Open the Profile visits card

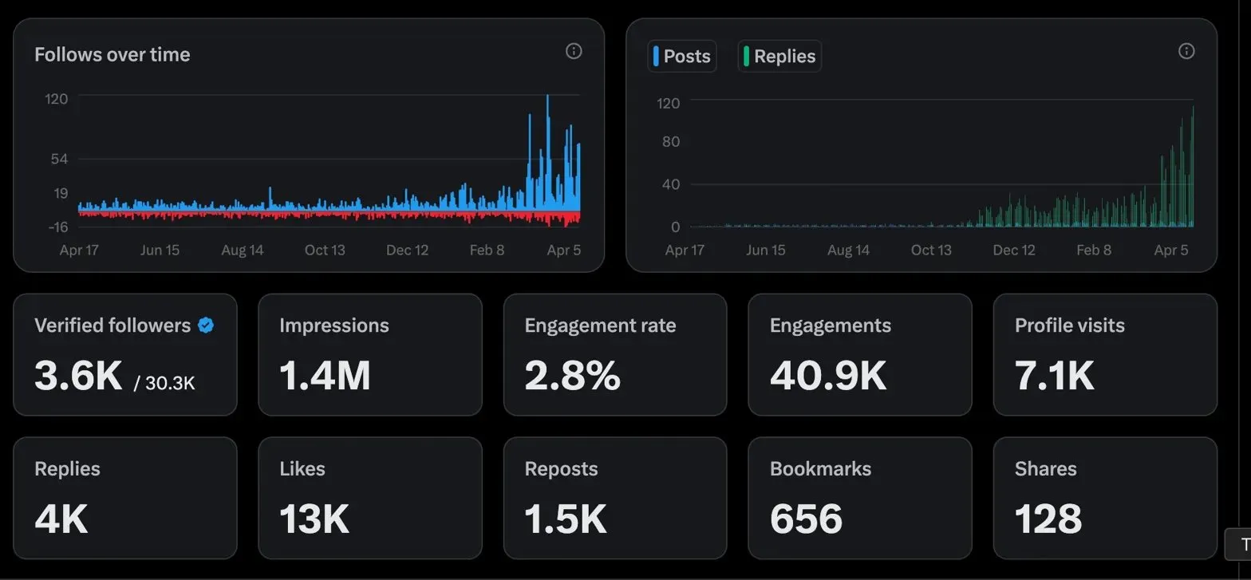coord(1105,354)
